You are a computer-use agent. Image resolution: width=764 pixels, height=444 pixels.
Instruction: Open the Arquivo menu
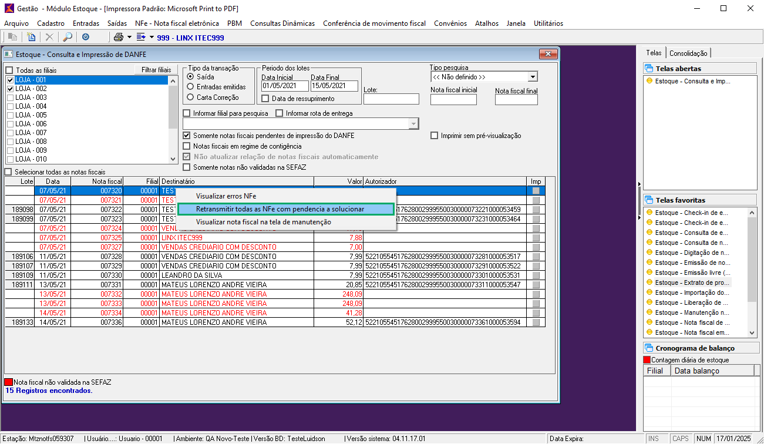pyautogui.click(x=16, y=23)
